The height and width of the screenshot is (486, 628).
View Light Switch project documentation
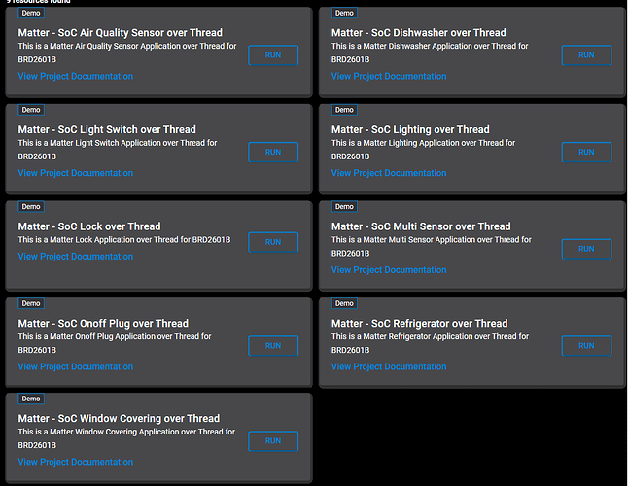[x=76, y=173]
